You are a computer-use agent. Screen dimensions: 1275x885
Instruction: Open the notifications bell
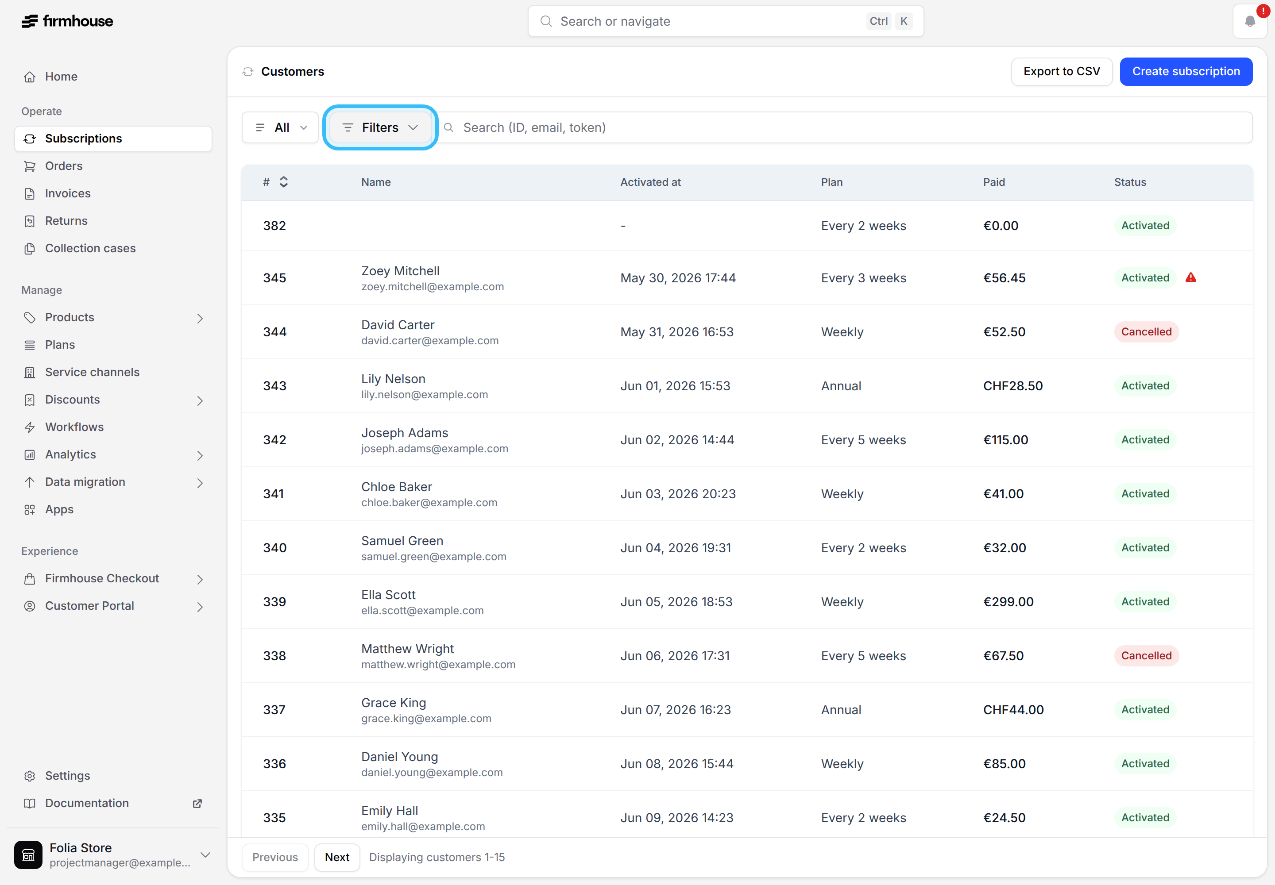1249,22
